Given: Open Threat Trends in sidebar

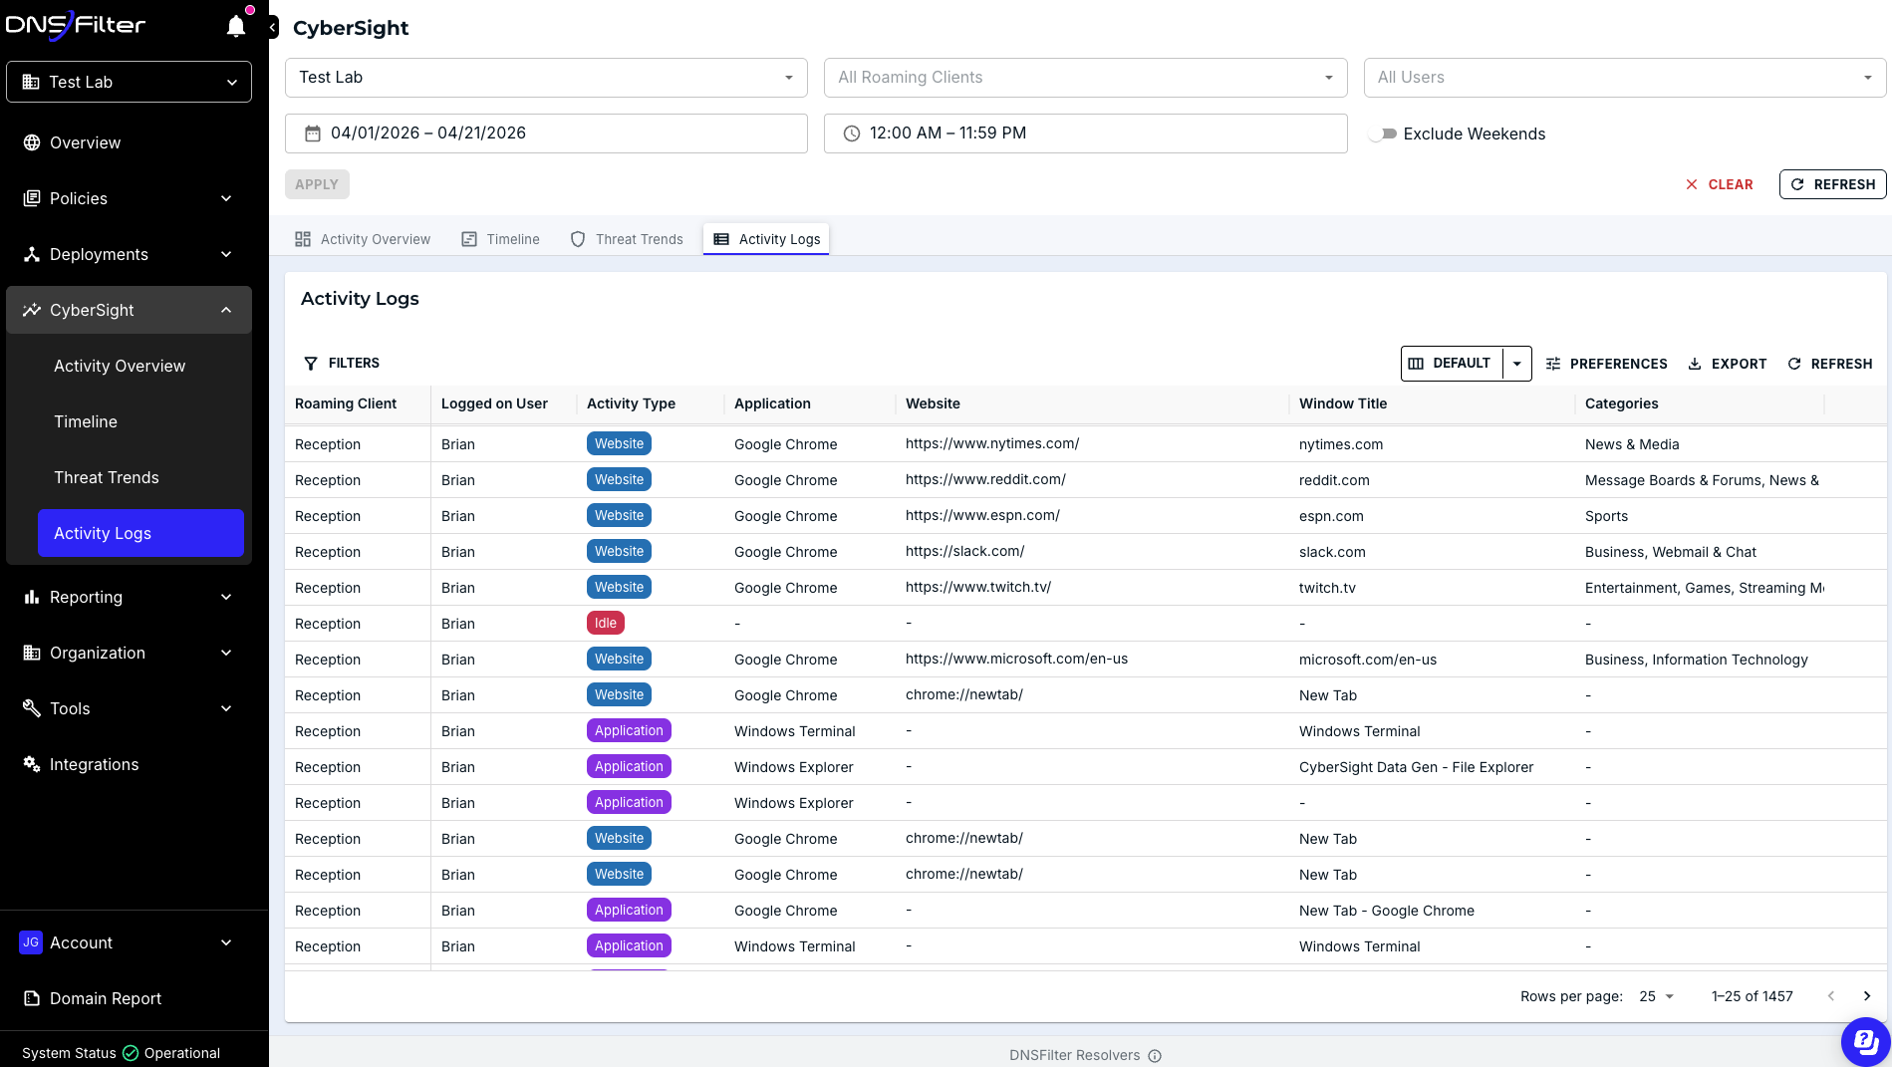Looking at the screenshot, I should pyautogui.click(x=140, y=477).
